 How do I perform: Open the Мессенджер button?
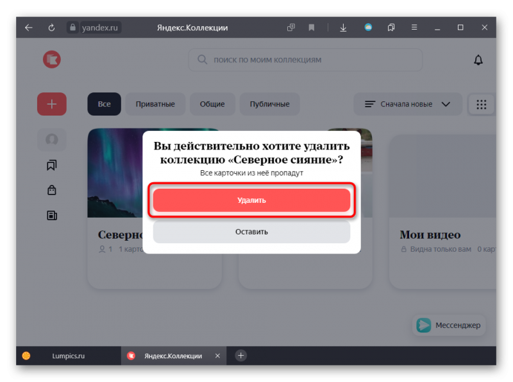click(x=449, y=326)
